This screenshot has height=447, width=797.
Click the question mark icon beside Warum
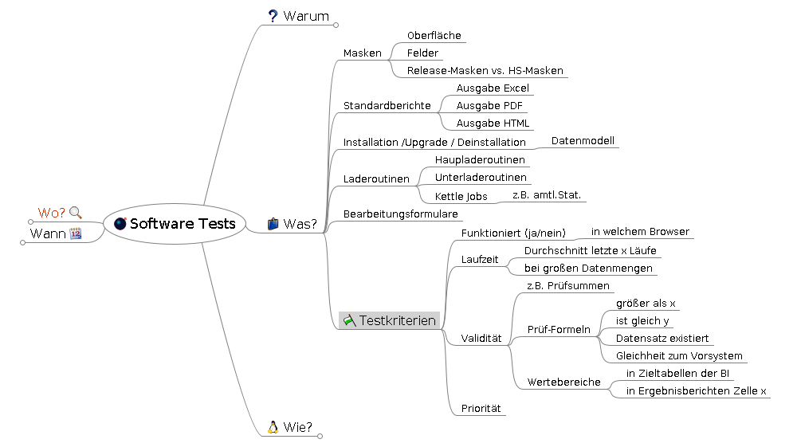(273, 17)
